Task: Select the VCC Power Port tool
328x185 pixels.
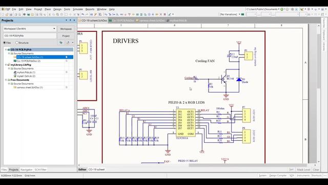Action: (x=130, y=14)
